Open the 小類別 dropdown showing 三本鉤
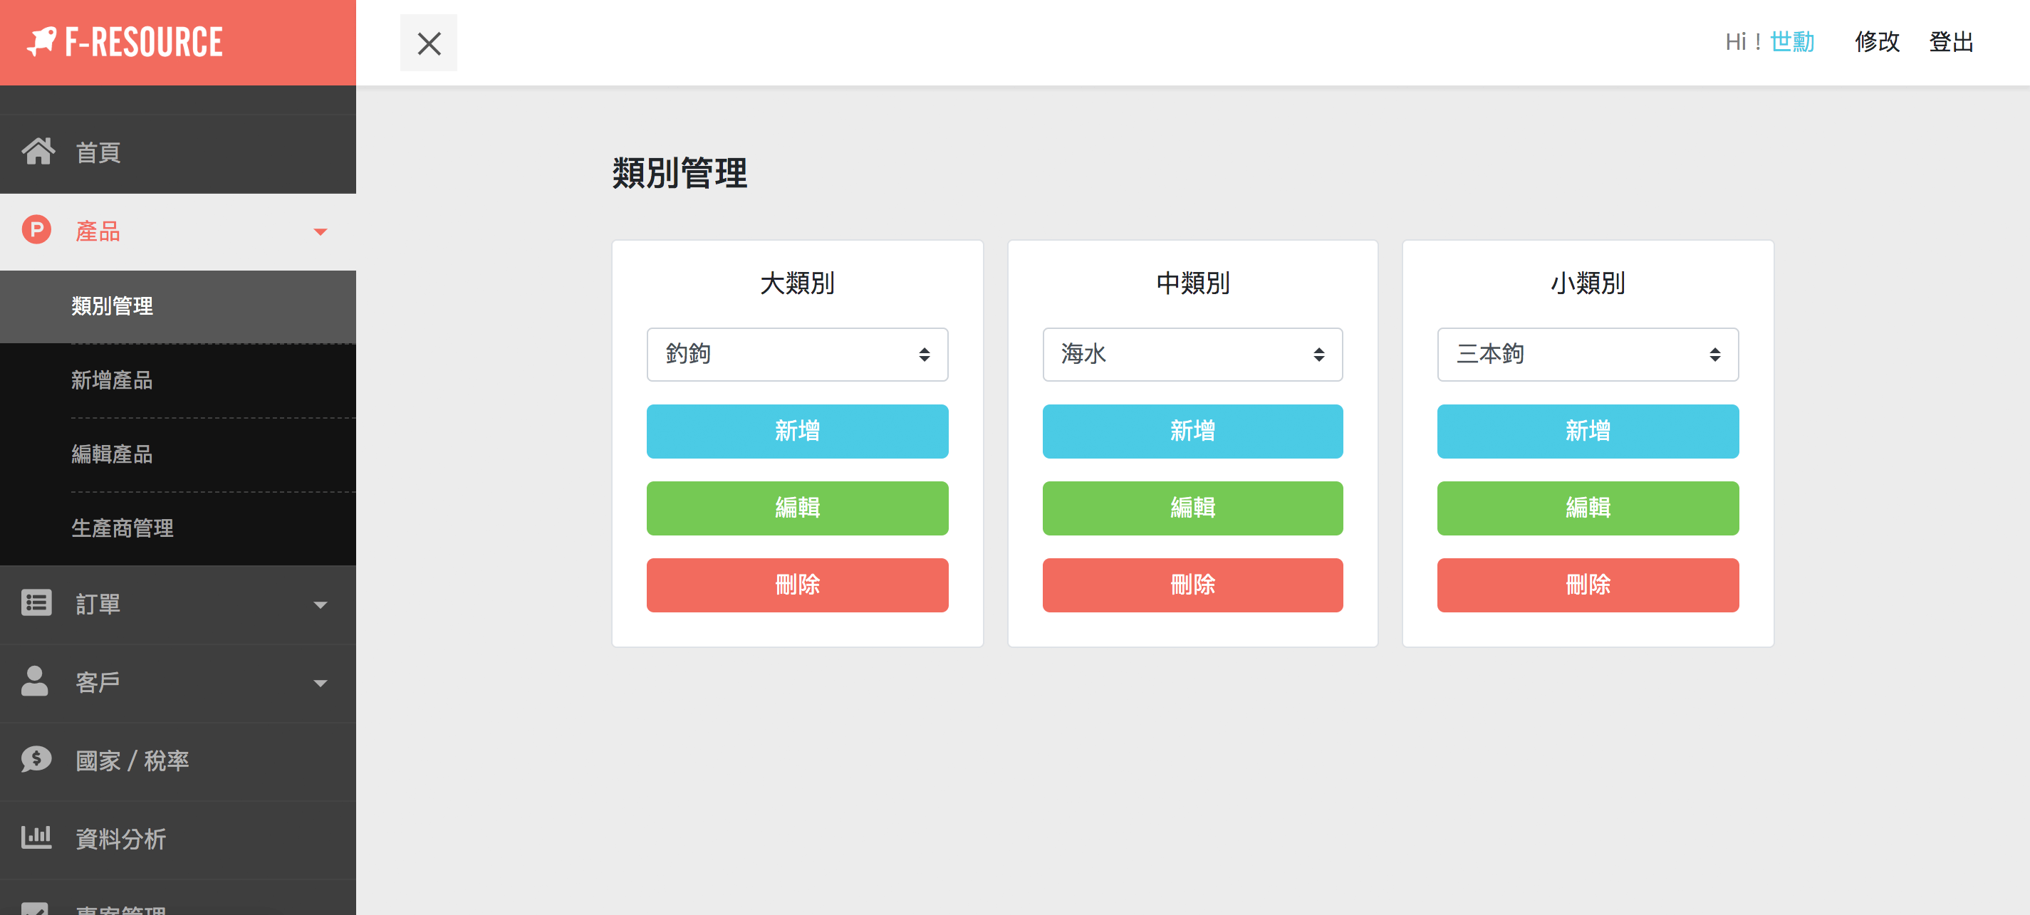Image resolution: width=2030 pixels, height=915 pixels. point(1587,355)
